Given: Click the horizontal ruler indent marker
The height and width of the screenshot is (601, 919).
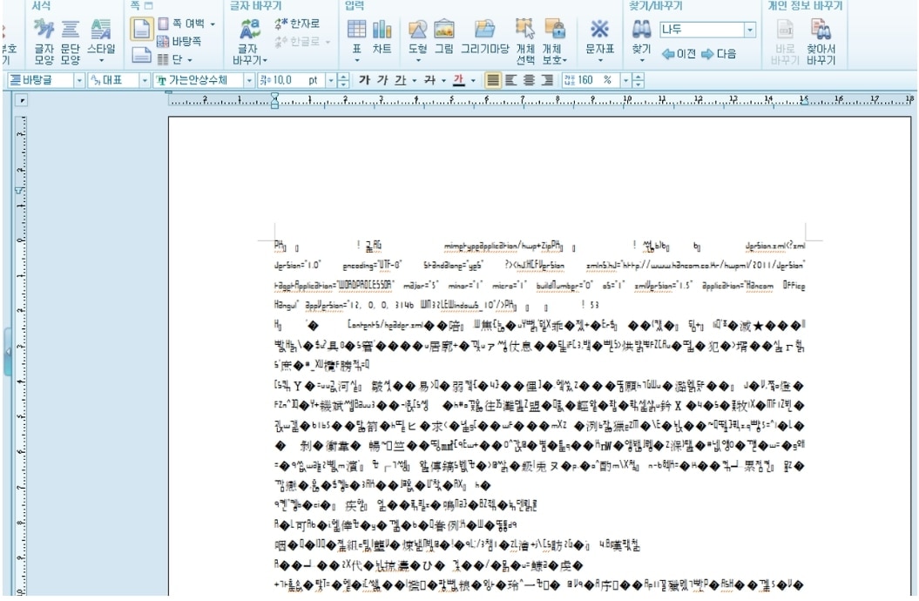Looking at the screenshot, I should point(275,101).
